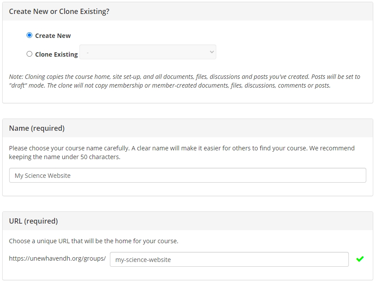Click the italic cloning note paragraph
This screenshot has height=282, width=375.
pyautogui.click(x=184, y=81)
